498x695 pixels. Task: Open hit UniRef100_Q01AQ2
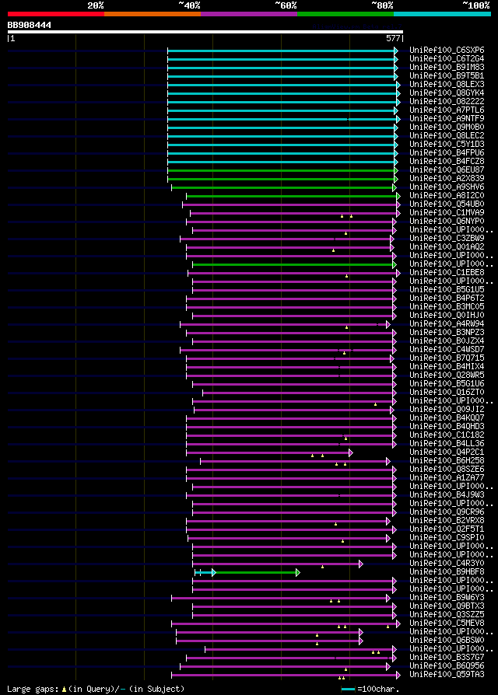point(447,247)
